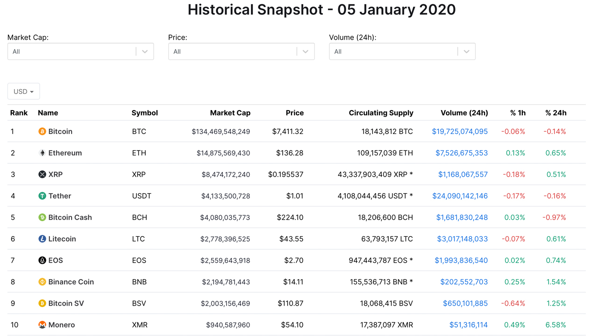598x336 pixels.
Task: Click the EOS black logo icon
Action: (42, 260)
